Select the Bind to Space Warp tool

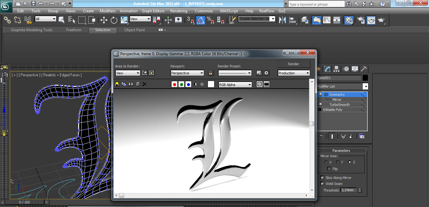point(28,20)
